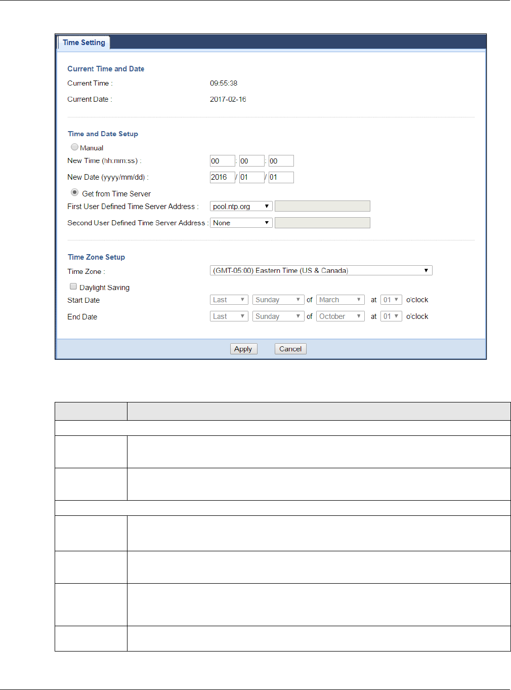Viewport: 511px width, 690px height.
Task: Click the New Time hours field
Action: [x=223, y=161]
